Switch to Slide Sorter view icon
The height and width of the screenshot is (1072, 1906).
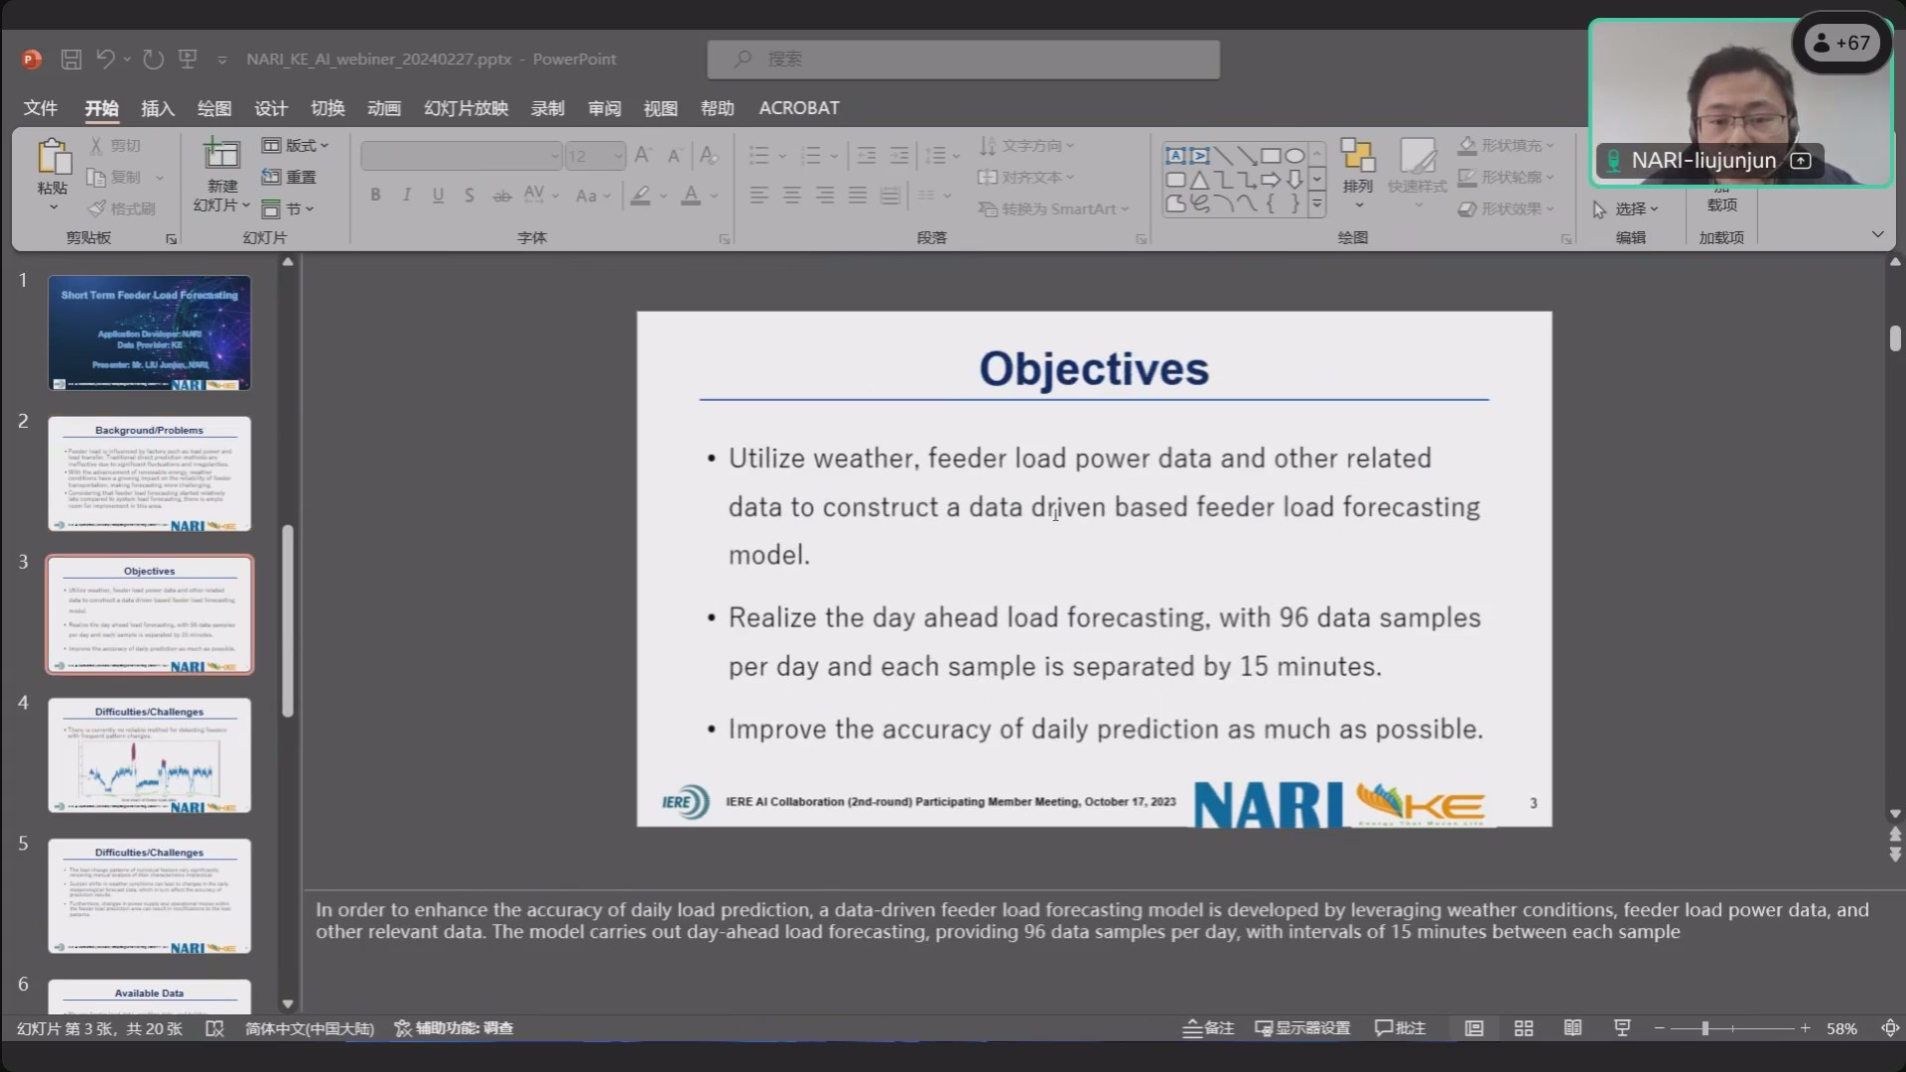[x=1524, y=1028]
